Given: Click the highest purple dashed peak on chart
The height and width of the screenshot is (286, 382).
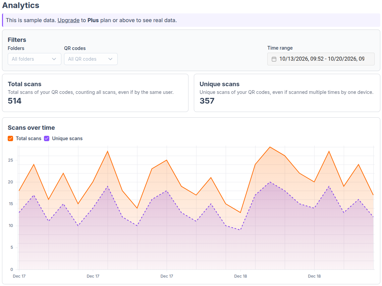Looking at the screenshot, I should click(270, 182).
